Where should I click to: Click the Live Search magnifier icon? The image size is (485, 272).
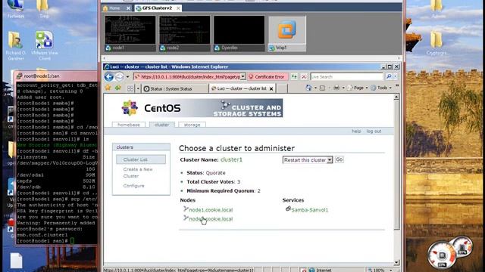click(x=389, y=77)
